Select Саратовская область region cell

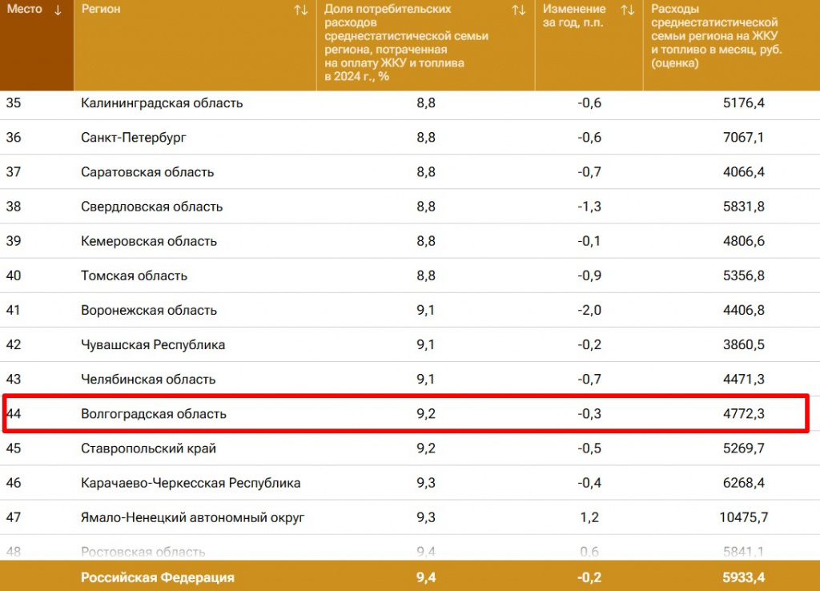pos(147,172)
